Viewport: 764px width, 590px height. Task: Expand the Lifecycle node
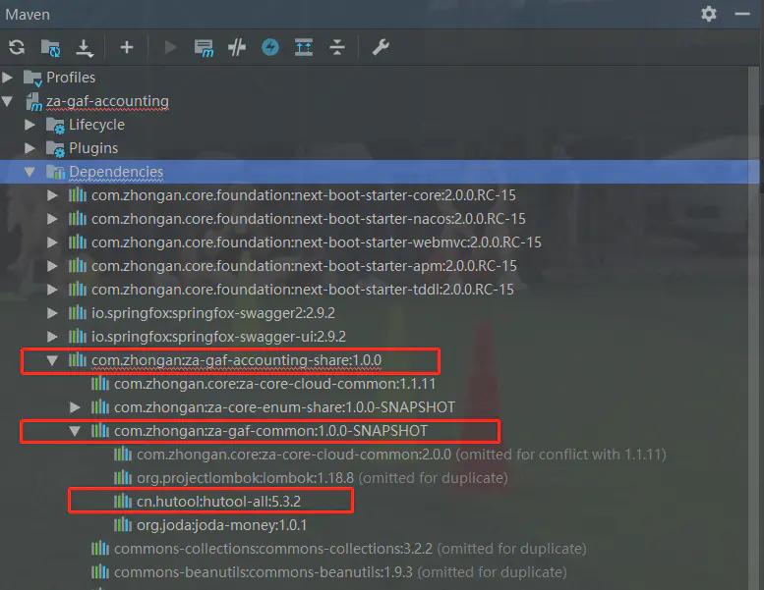[29, 125]
